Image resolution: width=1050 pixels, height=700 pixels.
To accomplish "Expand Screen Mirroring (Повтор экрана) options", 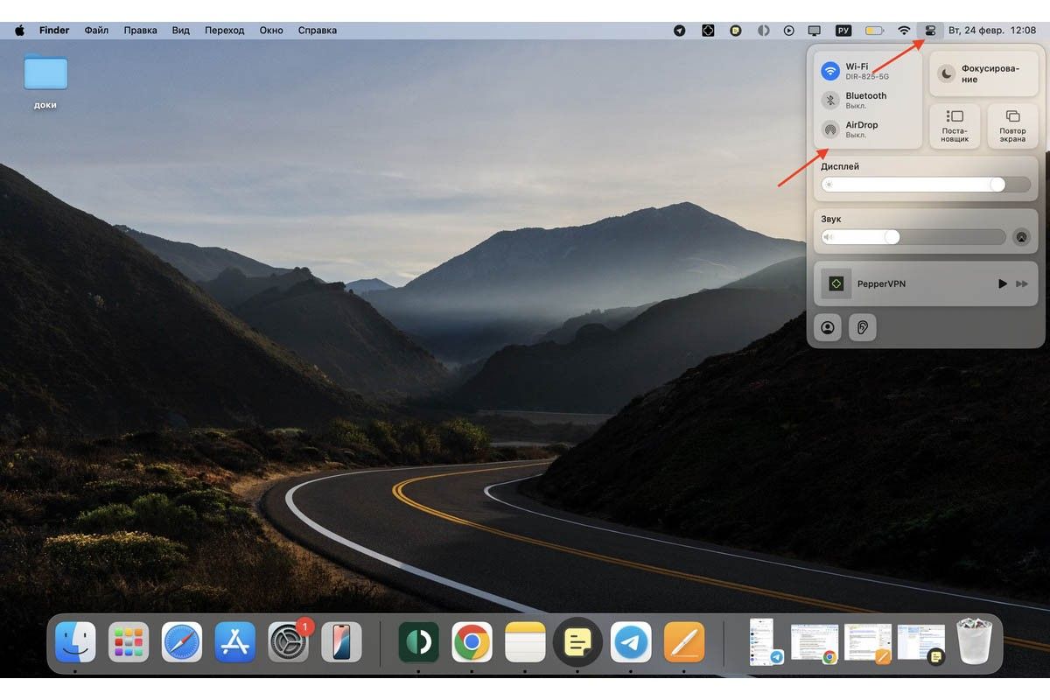I will [x=1012, y=126].
